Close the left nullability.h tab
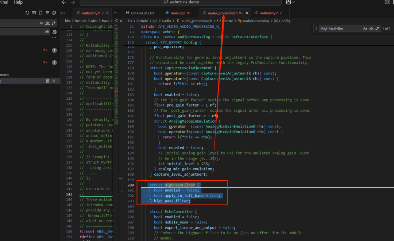394x241 pixels. (x=107, y=13)
